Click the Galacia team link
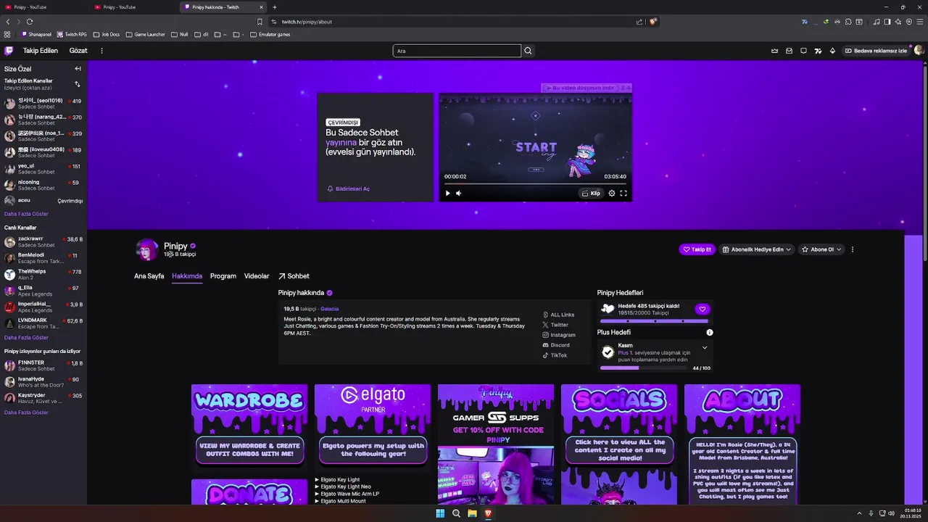Screen dimensions: 928x522 [x=329, y=309]
